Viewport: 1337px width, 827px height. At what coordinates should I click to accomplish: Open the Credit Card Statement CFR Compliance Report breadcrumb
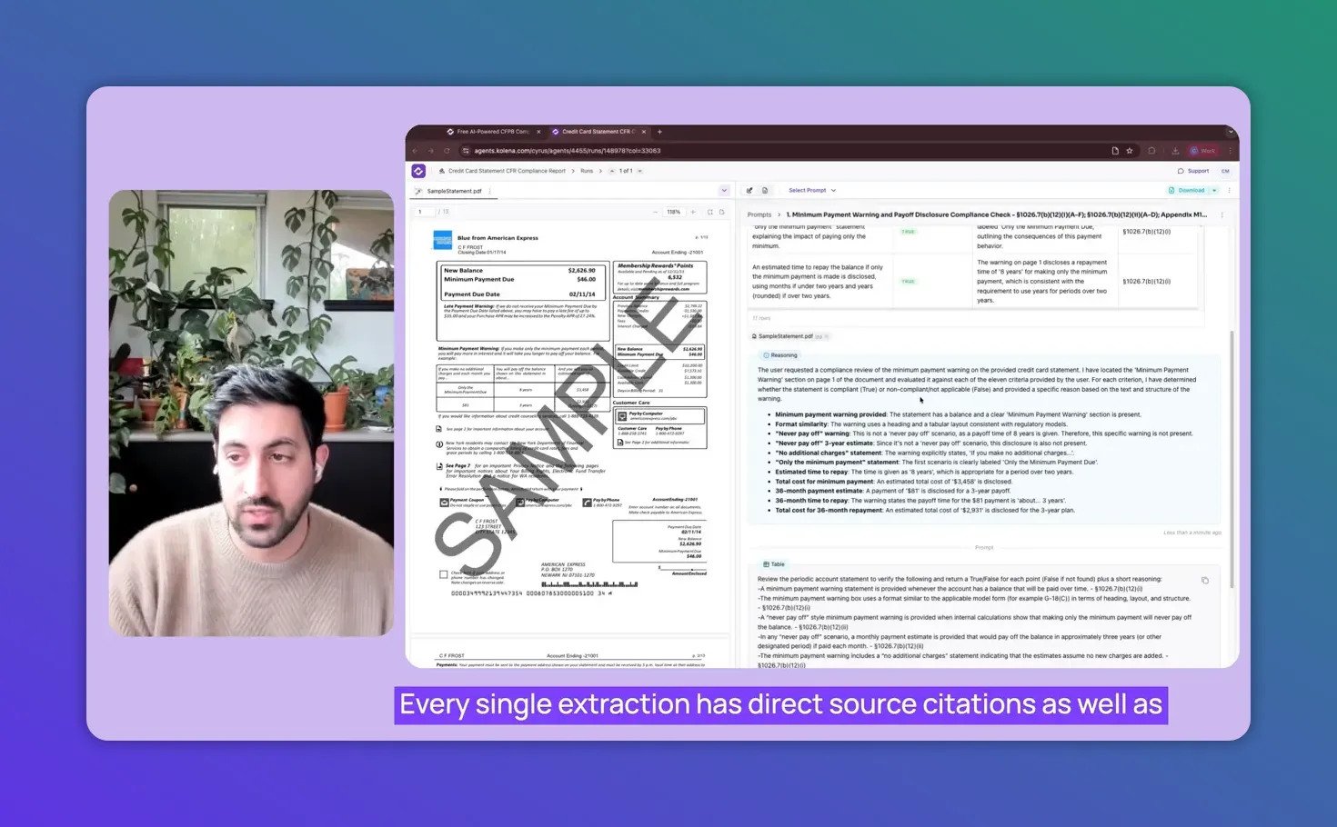point(507,171)
